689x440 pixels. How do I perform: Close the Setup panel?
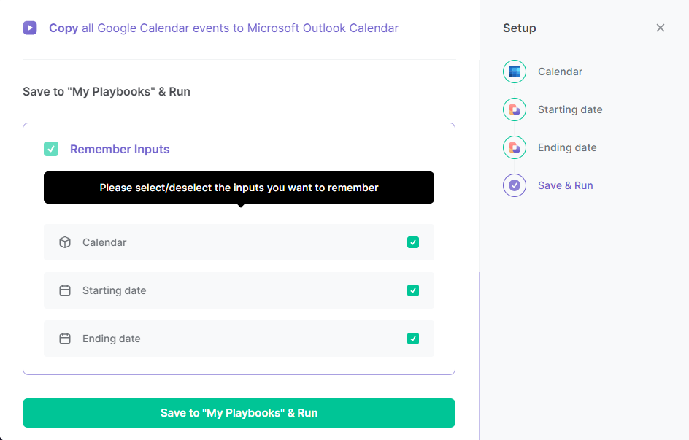[660, 28]
